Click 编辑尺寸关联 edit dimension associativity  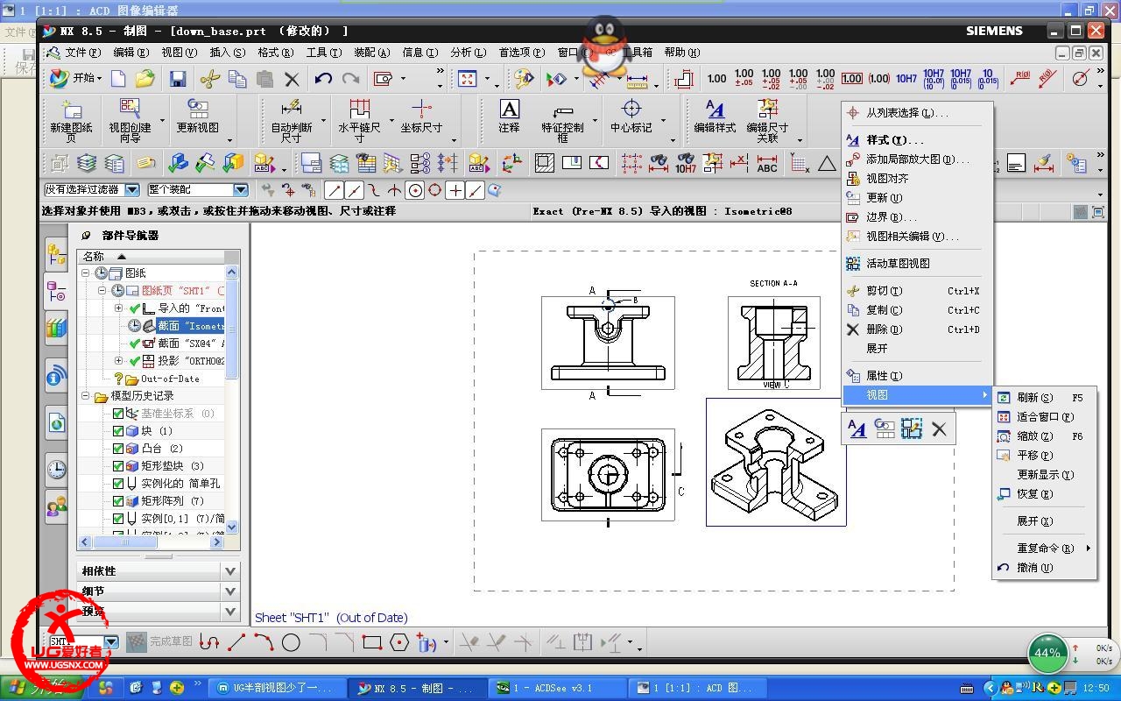click(x=767, y=121)
